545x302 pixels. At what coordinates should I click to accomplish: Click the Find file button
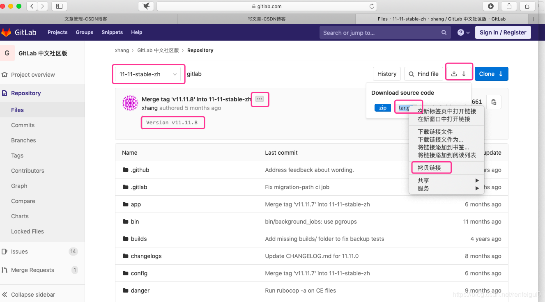[424, 74]
